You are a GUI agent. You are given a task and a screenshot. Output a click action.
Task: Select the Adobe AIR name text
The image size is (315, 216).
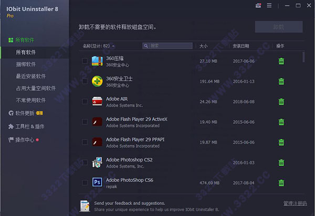coord(117,99)
